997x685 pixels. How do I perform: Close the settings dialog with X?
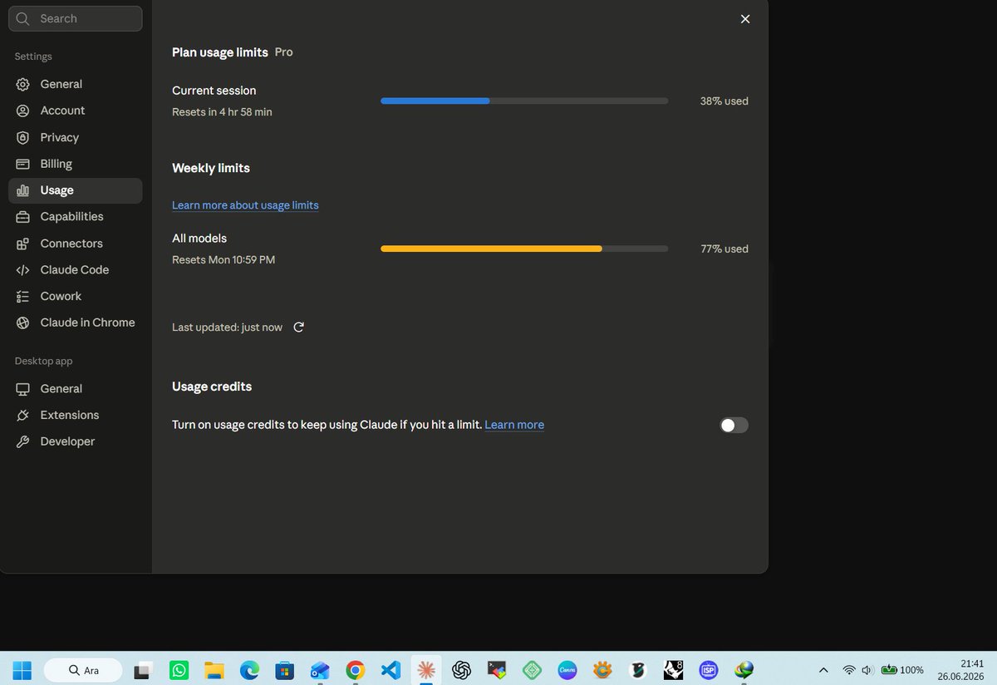pyautogui.click(x=745, y=19)
